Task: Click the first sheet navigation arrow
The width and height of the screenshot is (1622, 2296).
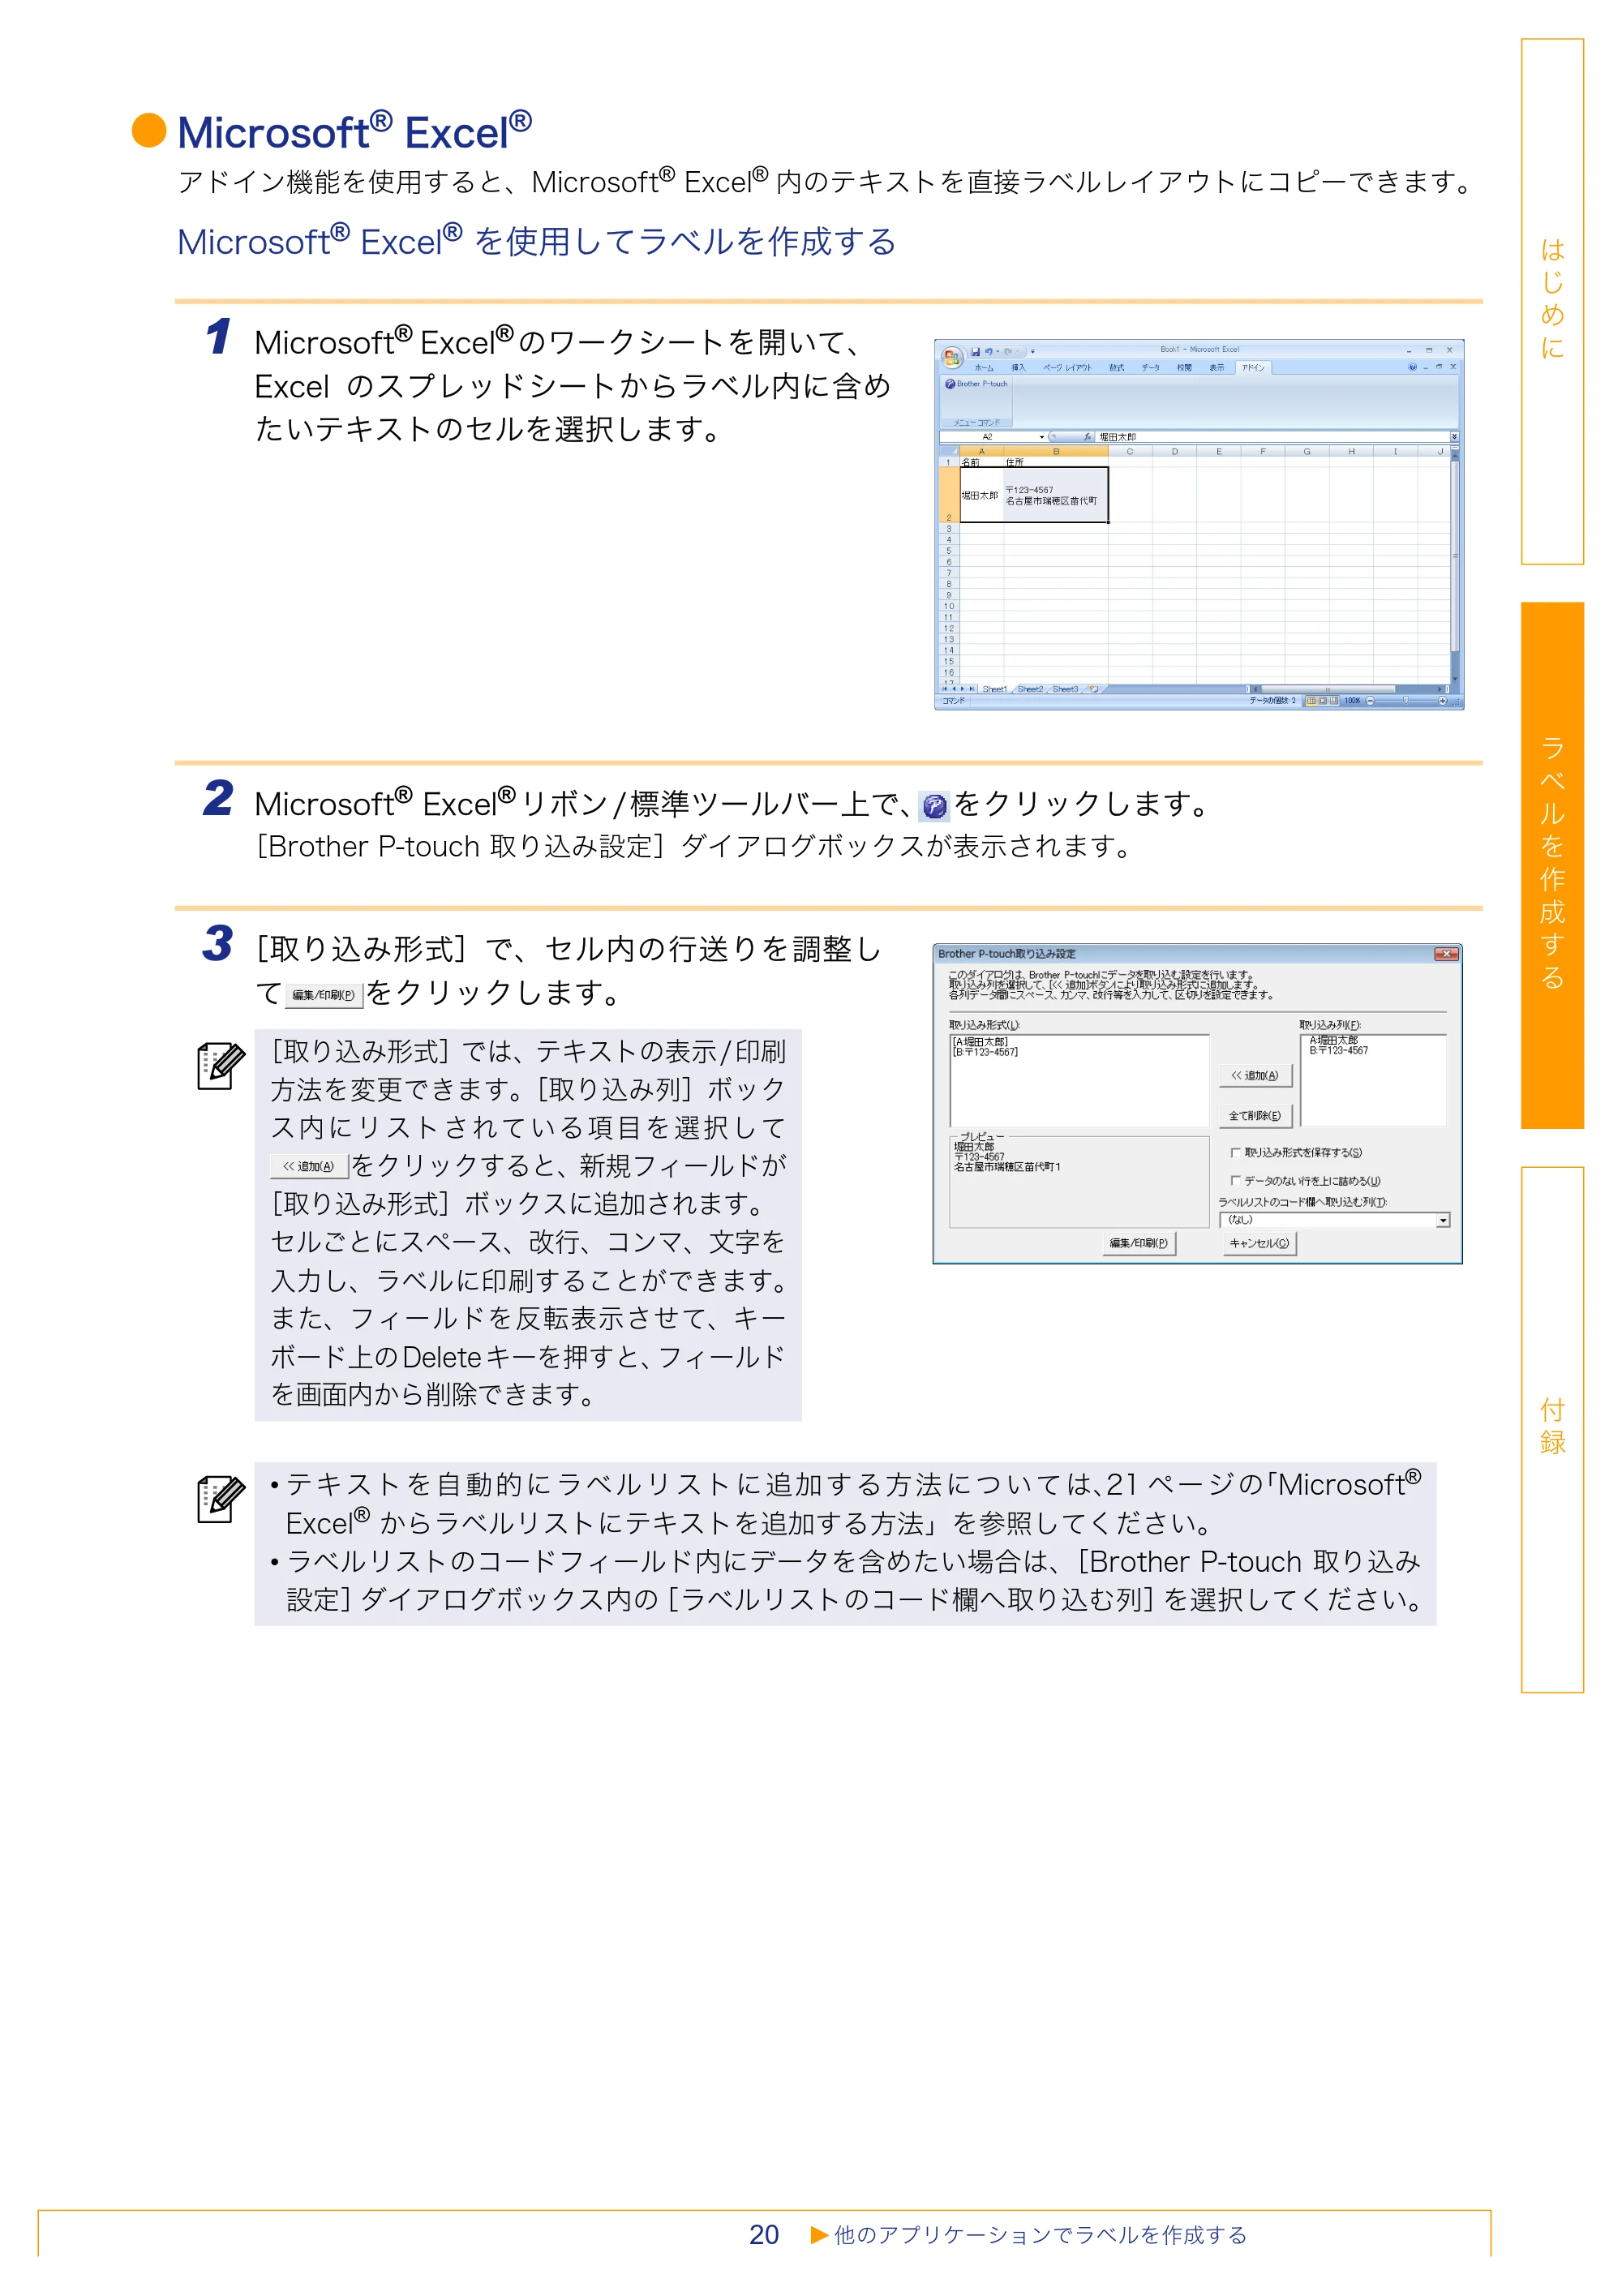Action: (945, 689)
